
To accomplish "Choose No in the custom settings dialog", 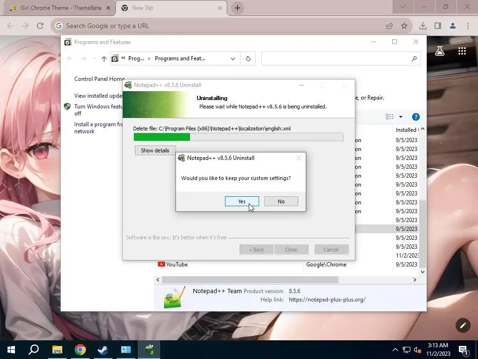I will point(281,201).
